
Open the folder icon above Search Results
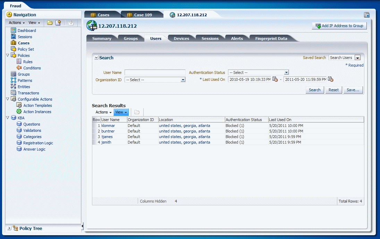[137, 112]
